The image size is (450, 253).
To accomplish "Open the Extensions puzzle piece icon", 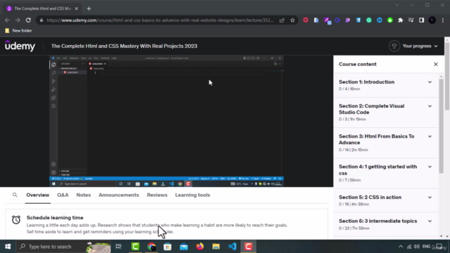I will [x=400, y=20].
